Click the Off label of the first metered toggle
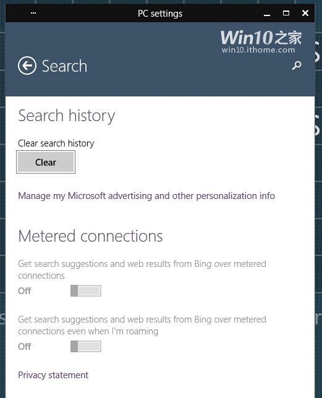 coord(24,291)
